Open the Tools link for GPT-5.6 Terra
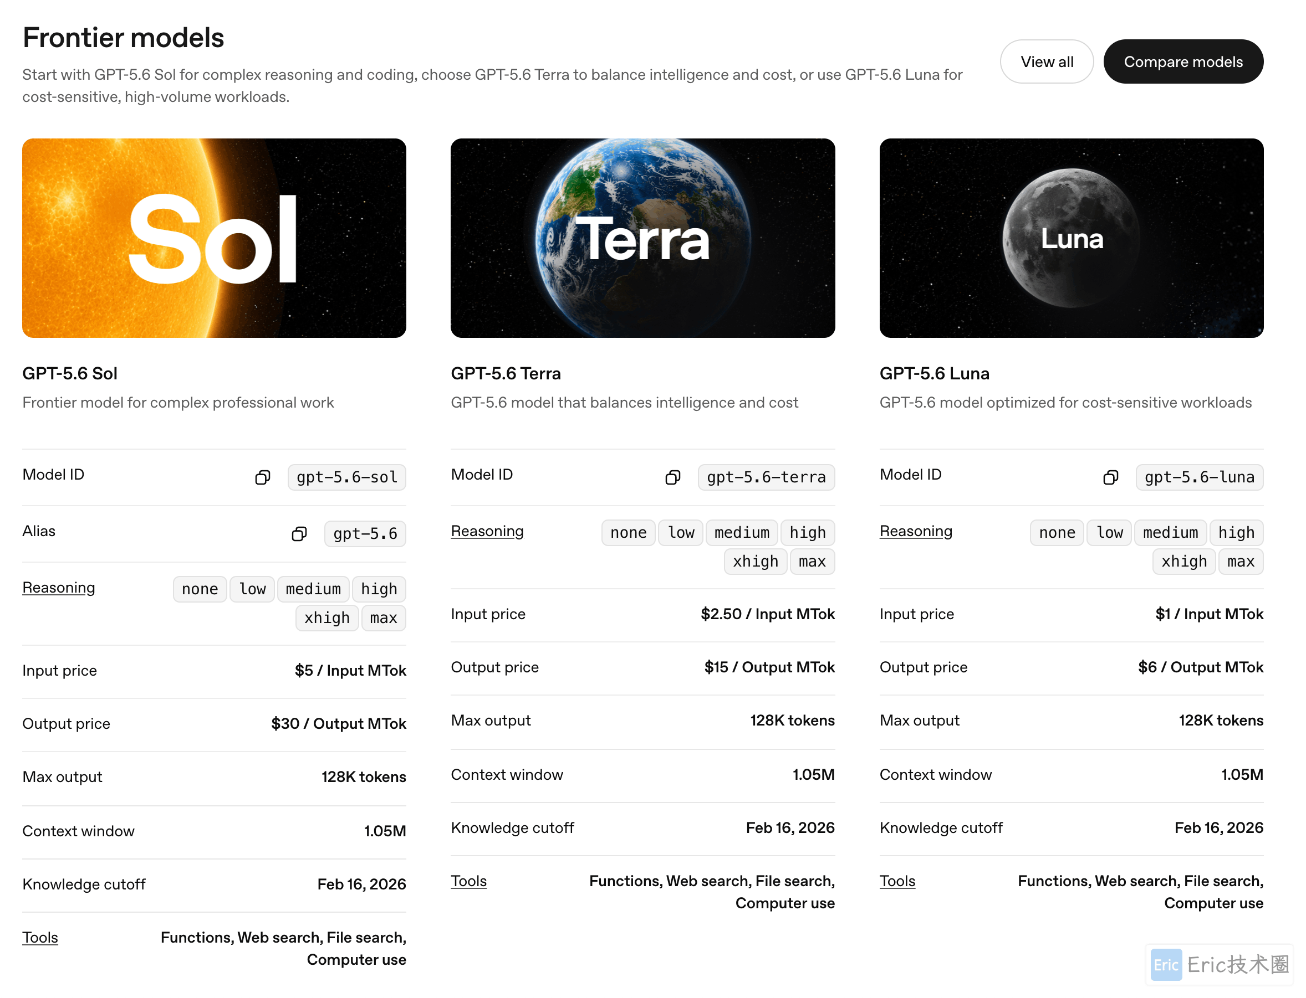This screenshot has width=1306, height=998. pos(469,881)
